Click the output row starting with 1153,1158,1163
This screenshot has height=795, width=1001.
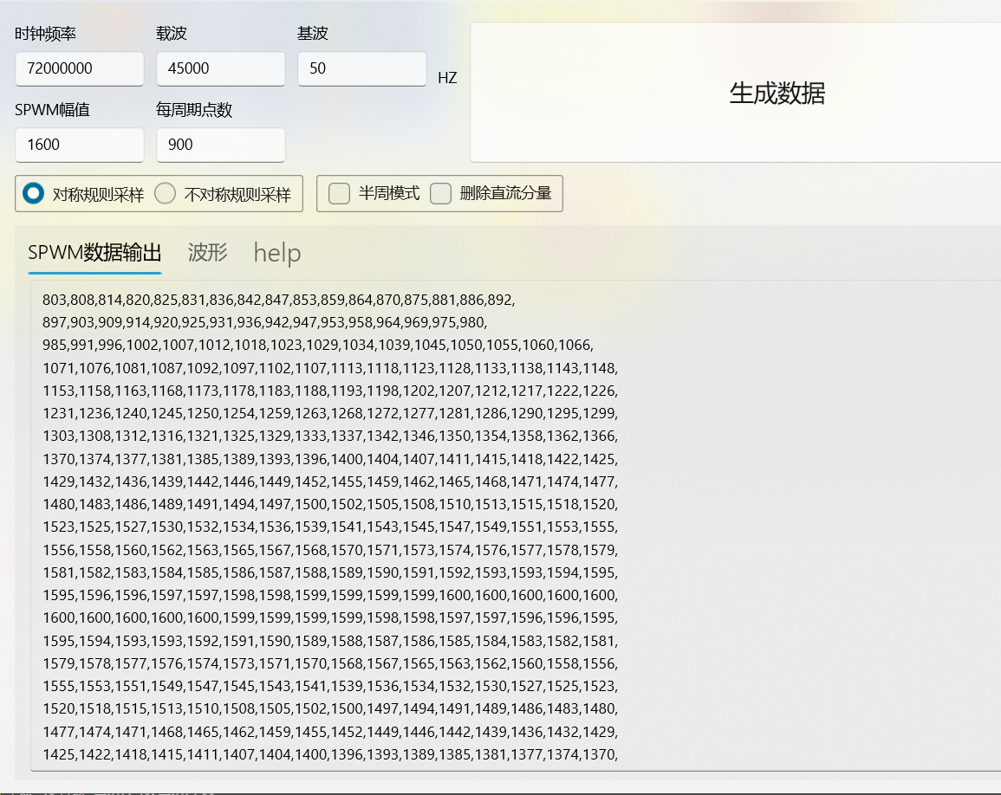(x=330, y=391)
